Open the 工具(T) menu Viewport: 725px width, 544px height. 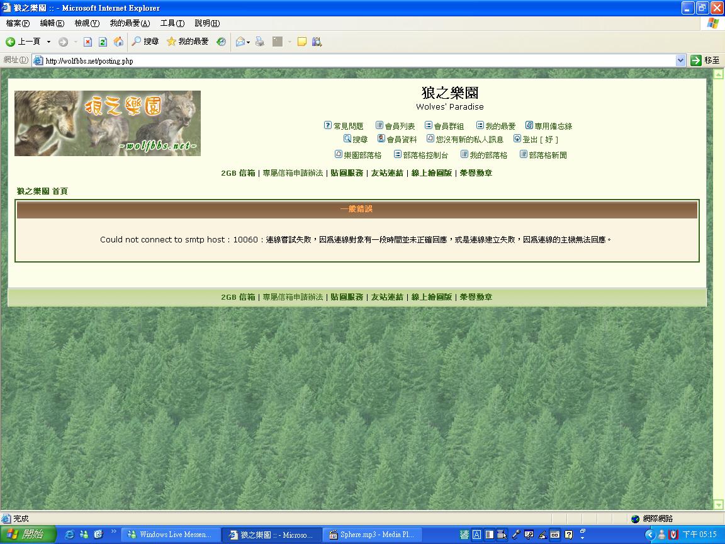(x=172, y=23)
